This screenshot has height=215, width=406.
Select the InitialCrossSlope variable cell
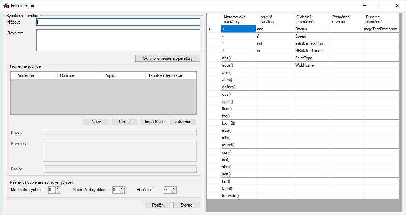pyautogui.click(x=312, y=44)
